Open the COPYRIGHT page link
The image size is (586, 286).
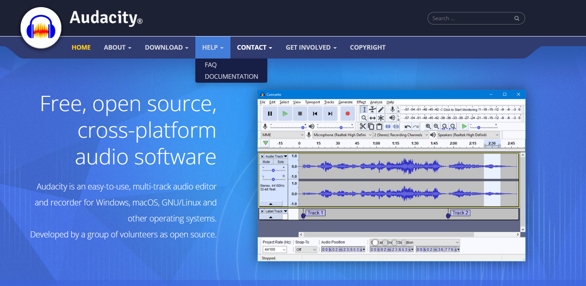coord(368,48)
